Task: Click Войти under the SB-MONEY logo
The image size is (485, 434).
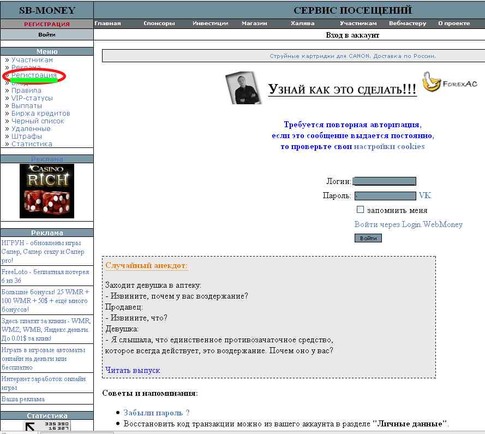Action: click(47, 35)
